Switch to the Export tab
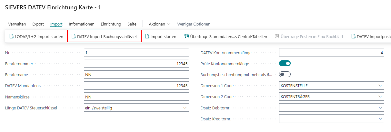This screenshot has height=132, width=391. [38, 24]
